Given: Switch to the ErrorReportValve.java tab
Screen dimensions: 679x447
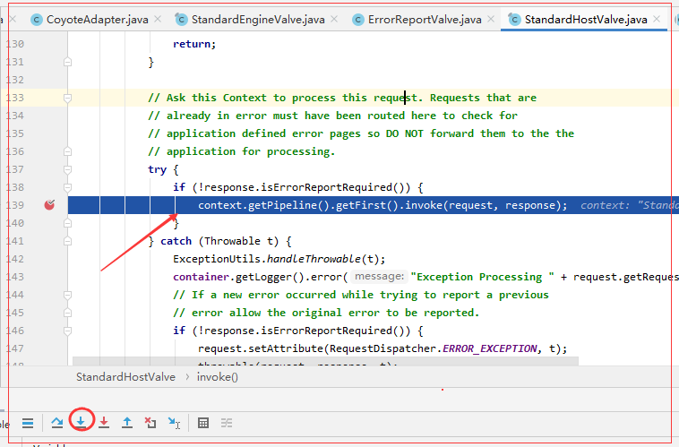Looking at the screenshot, I should (425, 20).
